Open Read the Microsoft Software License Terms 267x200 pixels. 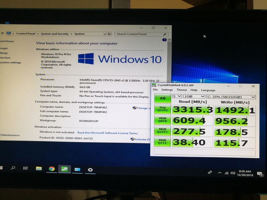(x=107, y=133)
